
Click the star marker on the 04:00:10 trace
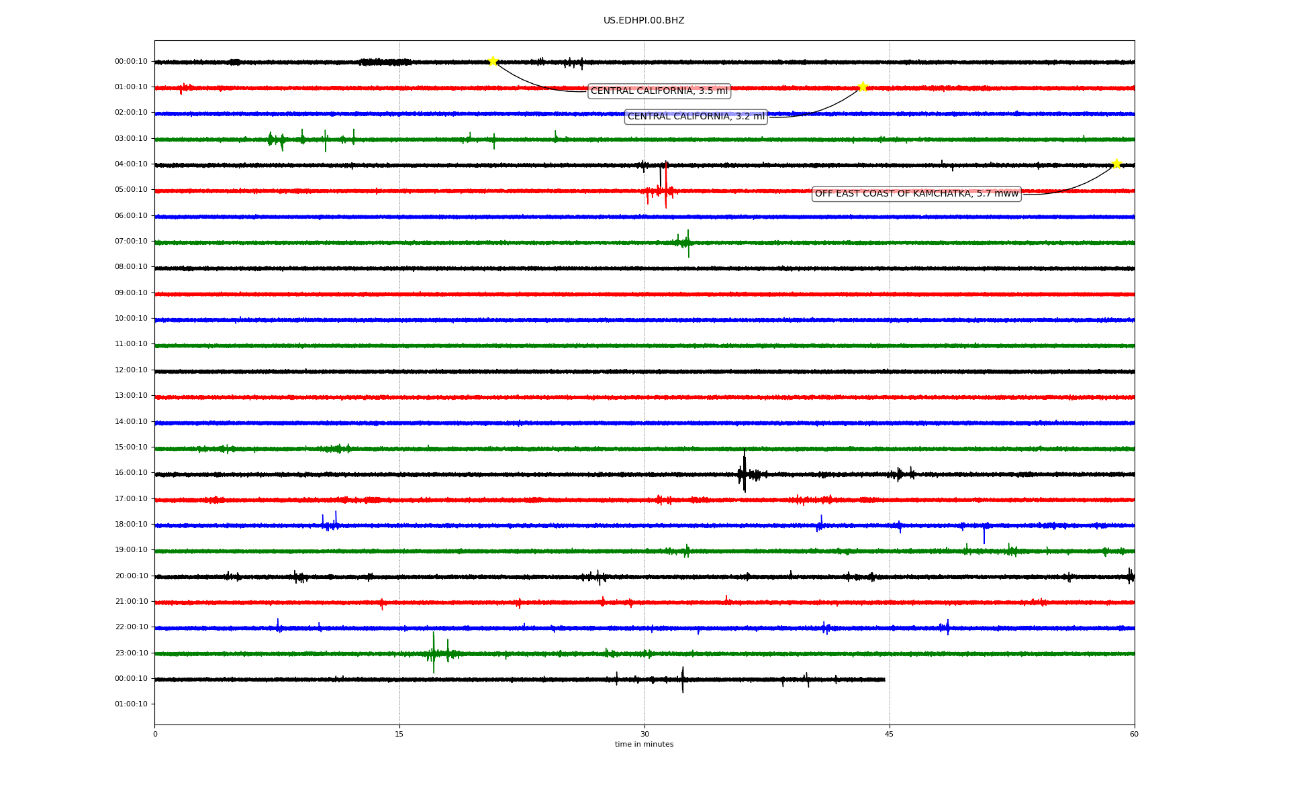(x=1116, y=164)
